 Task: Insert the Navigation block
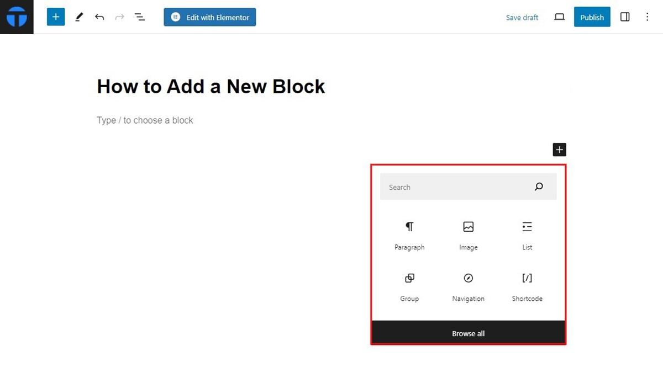pos(468,286)
